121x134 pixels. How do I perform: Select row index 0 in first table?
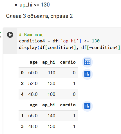[48, 73]
